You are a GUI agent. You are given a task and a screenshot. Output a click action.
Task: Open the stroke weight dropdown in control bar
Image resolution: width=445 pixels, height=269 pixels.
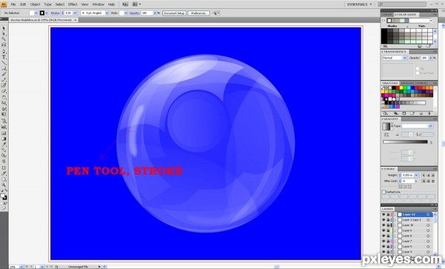[75, 13]
